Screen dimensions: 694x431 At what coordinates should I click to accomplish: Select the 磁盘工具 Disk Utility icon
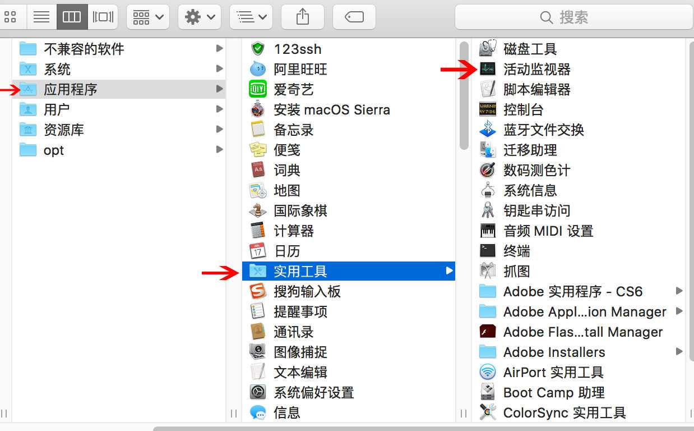[x=488, y=49]
